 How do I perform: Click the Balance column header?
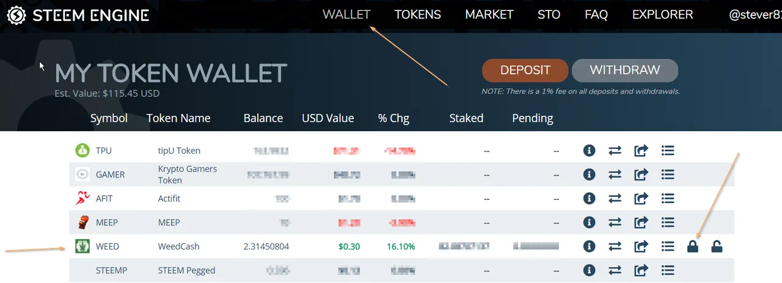[263, 118]
